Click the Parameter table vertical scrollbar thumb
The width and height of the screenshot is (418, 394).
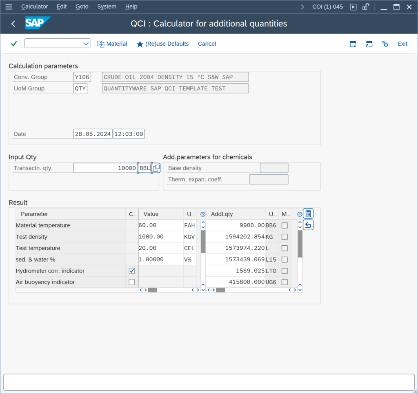[x=203, y=242]
